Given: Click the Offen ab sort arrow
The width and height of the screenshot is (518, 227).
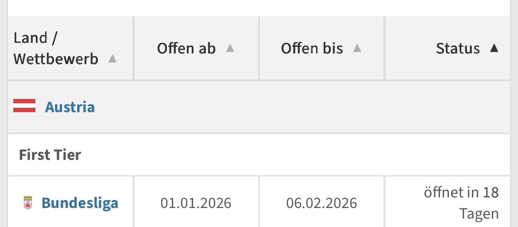Looking at the screenshot, I should tap(230, 48).
